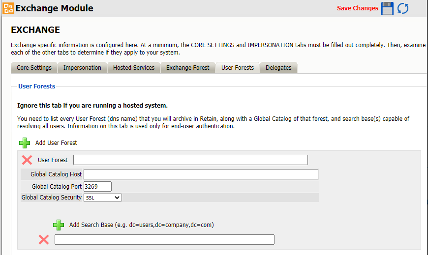Click the green plus Add User Forest icon
Viewport: 428px width, 255px height.
[25, 143]
